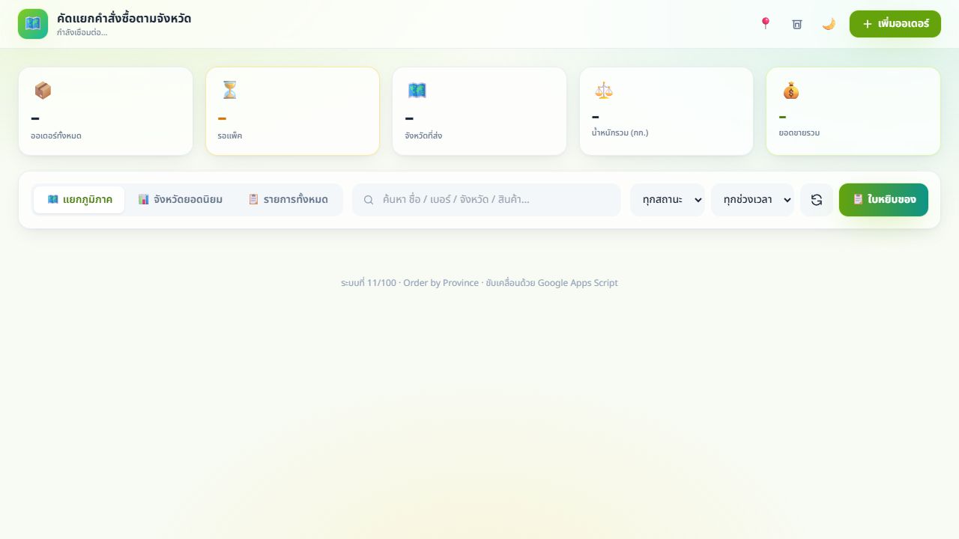Select the น้ำหนักรวม (กก.) scales card
The height and width of the screenshot is (539, 959).
click(x=666, y=112)
